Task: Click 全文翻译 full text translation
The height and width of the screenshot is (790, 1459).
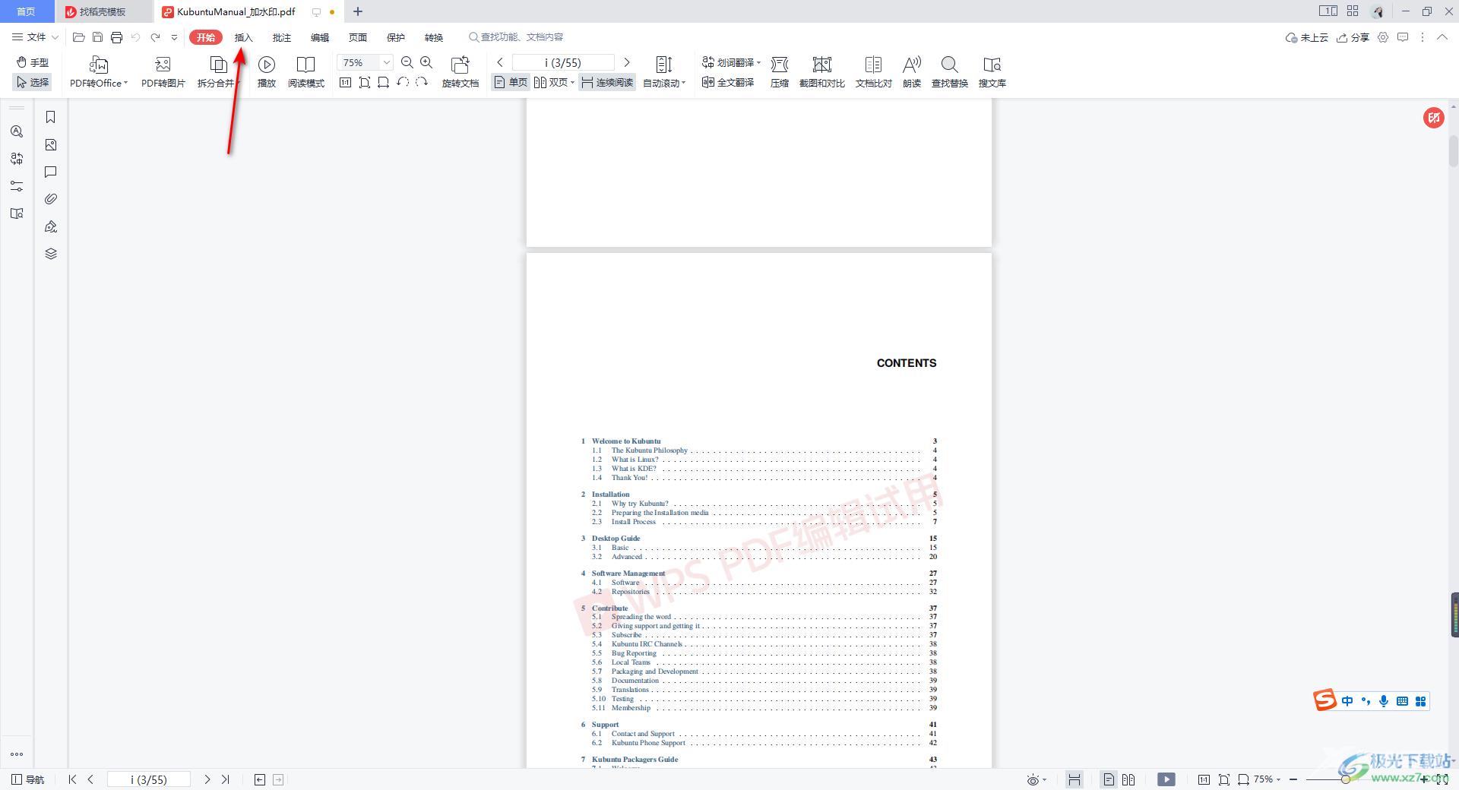Action: tap(728, 82)
